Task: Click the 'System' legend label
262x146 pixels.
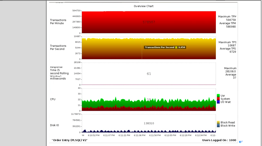Action: (225, 99)
